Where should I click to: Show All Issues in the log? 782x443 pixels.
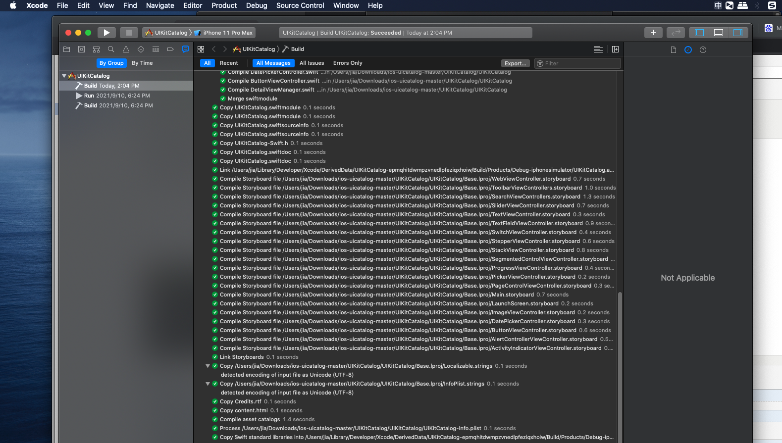click(312, 63)
